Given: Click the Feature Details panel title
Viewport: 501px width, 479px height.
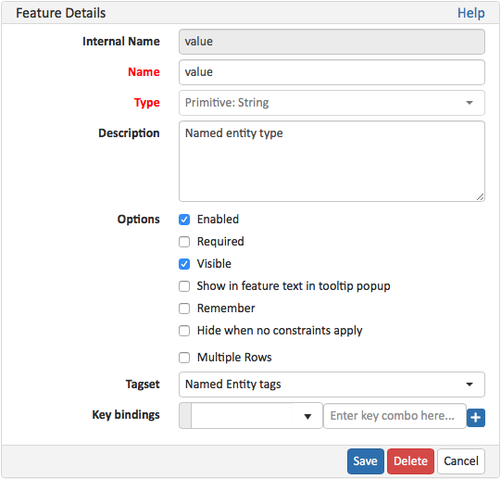Looking at the screenshot, I should click(61, 13).
